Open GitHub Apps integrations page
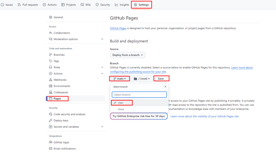 click(76, 142)
